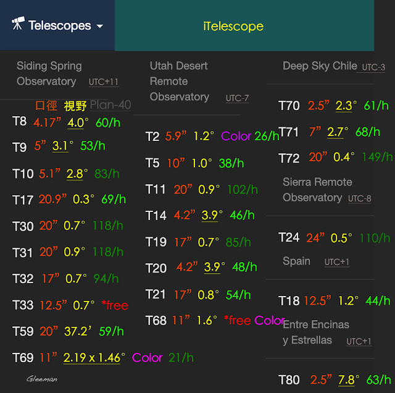The height and width of the screenshot is (393, 395).
Task: Select telescope T31 entry
Action: click(22, 253)
